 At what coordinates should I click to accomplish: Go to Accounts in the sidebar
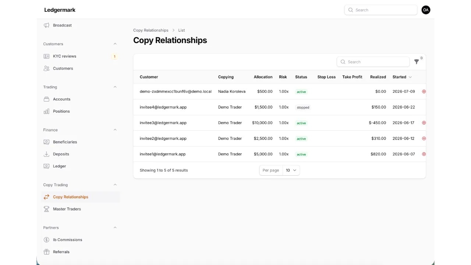coord(81,99)
